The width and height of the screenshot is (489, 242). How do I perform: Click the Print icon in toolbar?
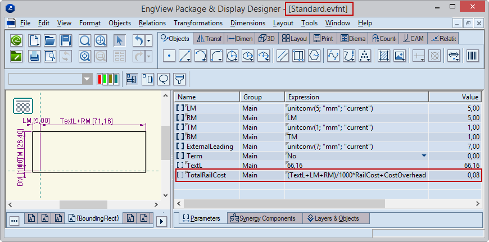[x=34, y=56]
